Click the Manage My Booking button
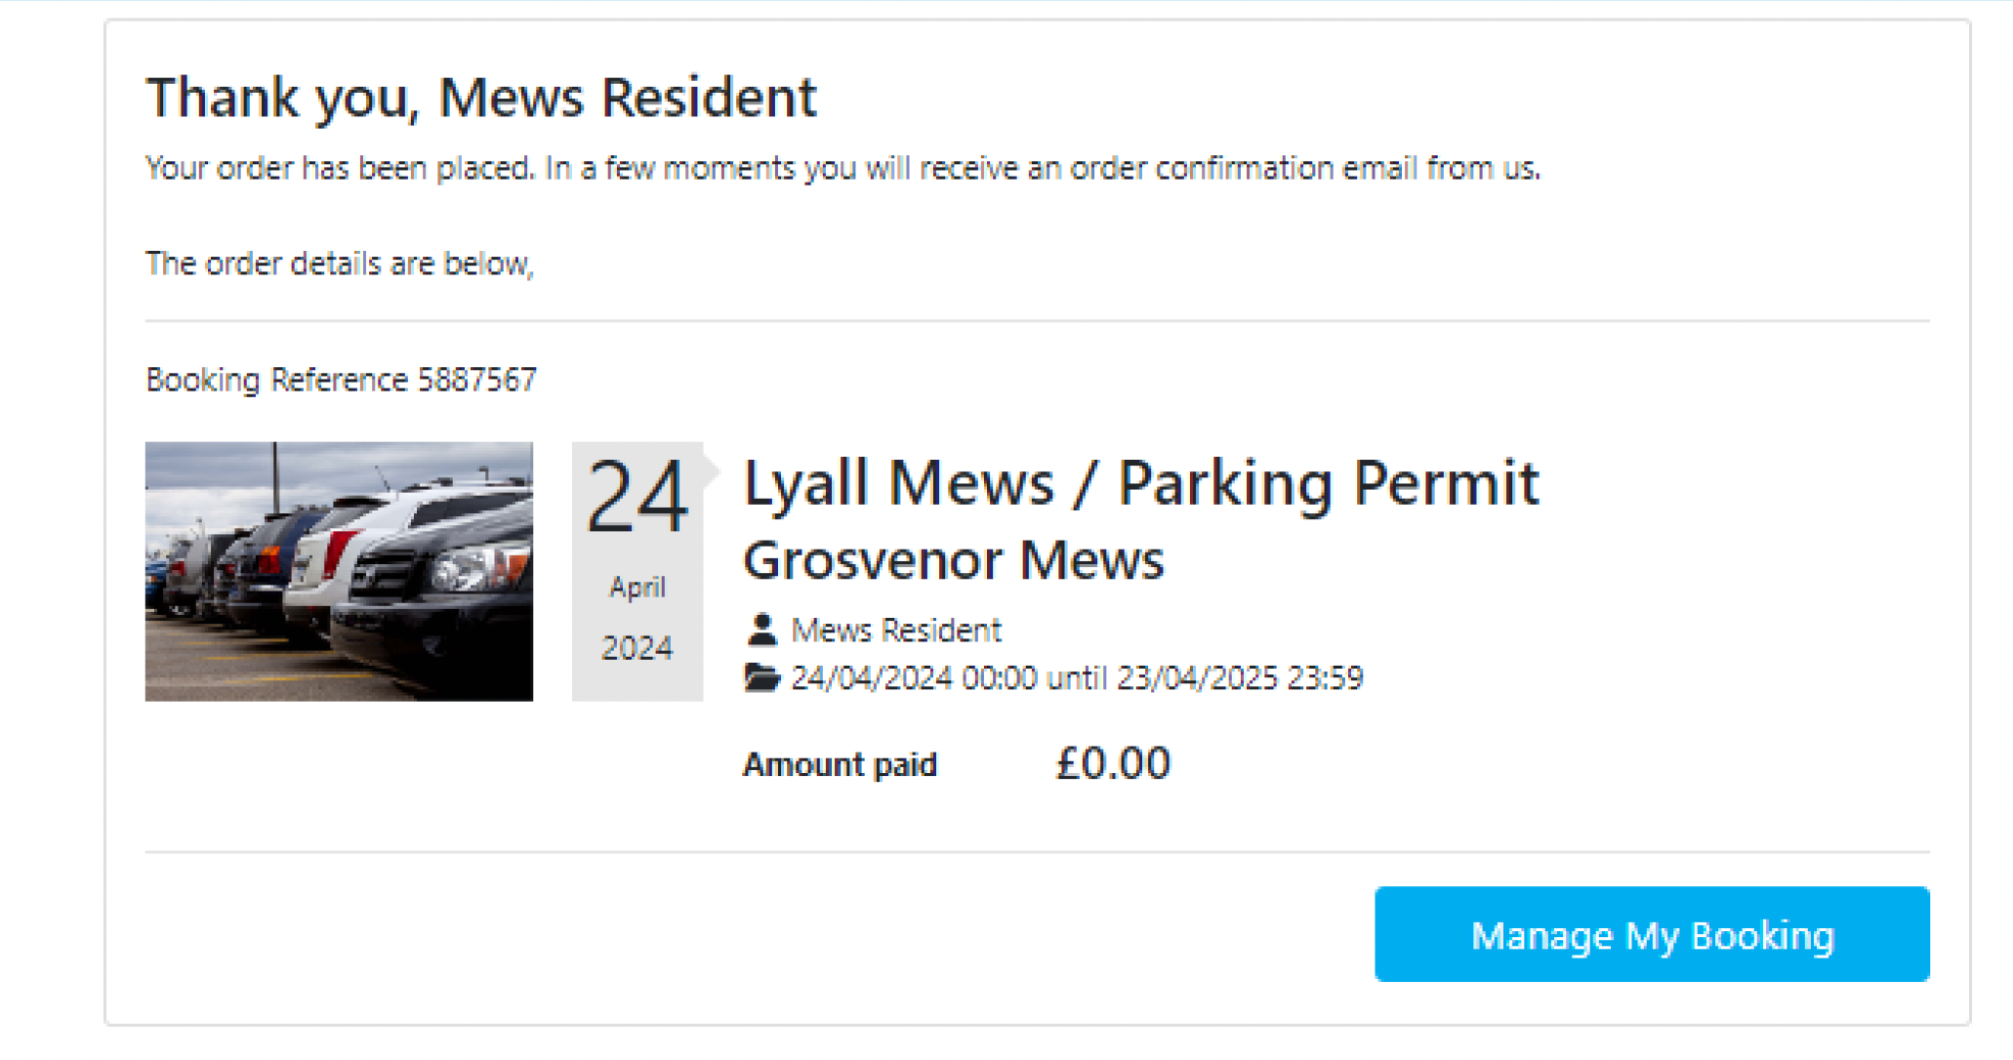The height and width of the screenshot is (1060, 2013). click(x=1651, y=934)
